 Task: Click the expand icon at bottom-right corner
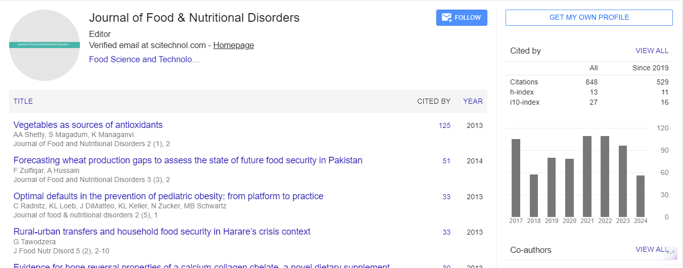671,252
